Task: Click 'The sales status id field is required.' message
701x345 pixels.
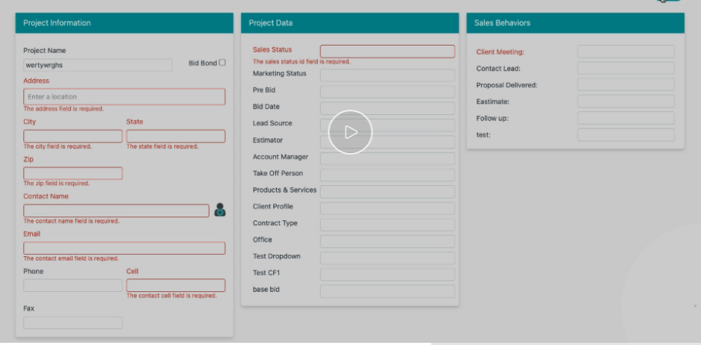Action: tap(301, 61)
